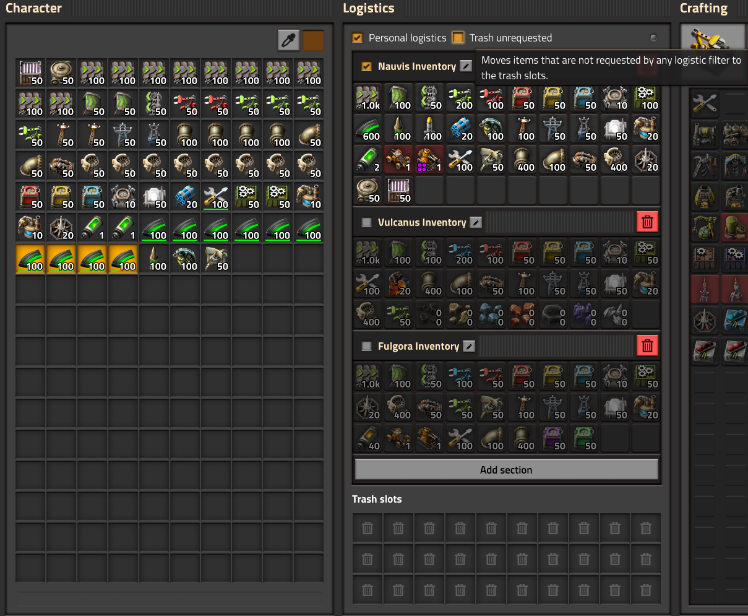Screen dimensions: 748x616
Task: Click the round indicator light next to Trash unrequested
Action: [653, 38]
